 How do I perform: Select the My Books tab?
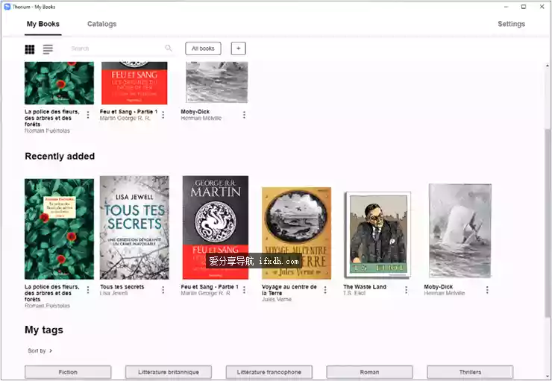43,24
